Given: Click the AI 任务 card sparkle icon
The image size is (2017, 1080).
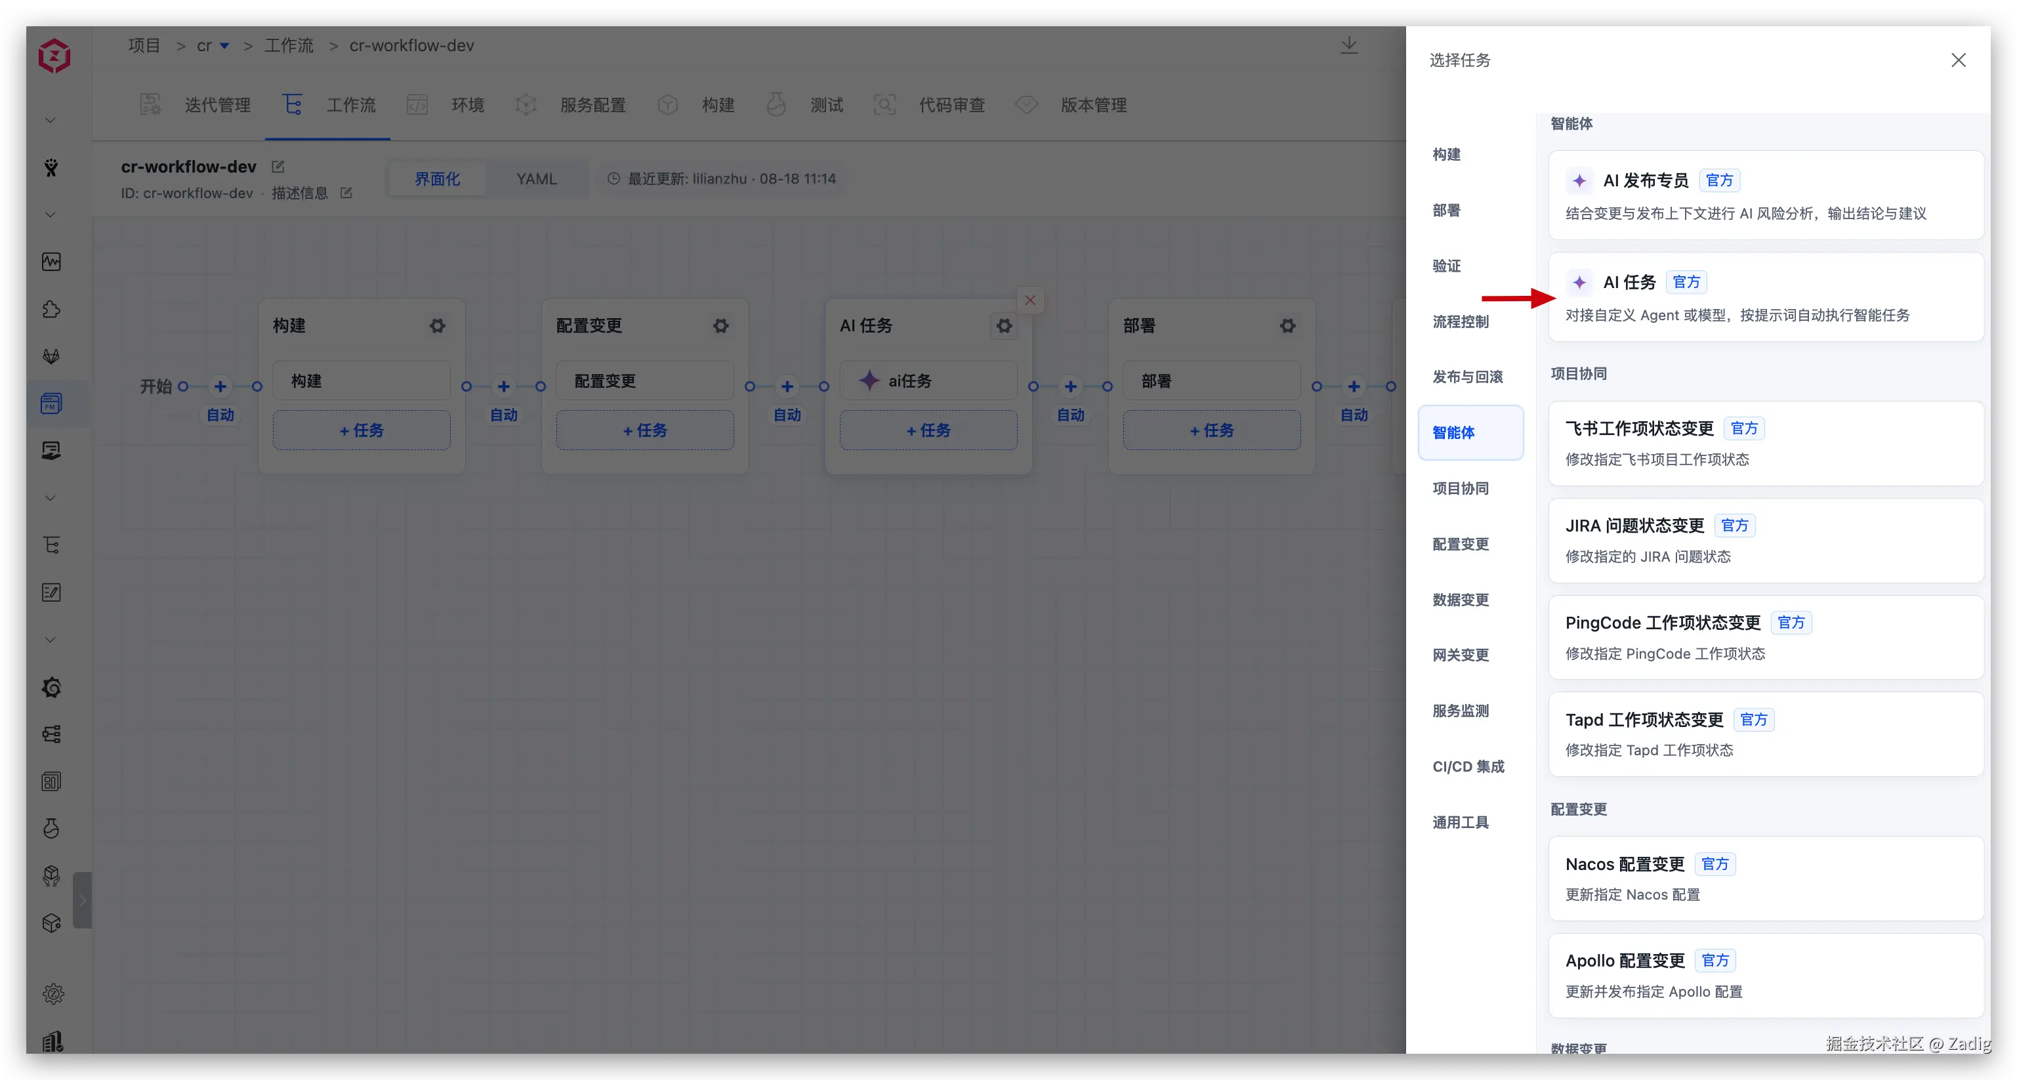Looking at the screenshot, I should (1579, 282).
